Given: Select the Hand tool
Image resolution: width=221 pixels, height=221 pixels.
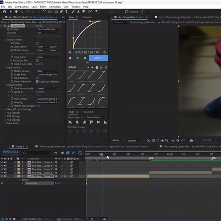Looking at the screenshot, I should (x=16, y=11).
